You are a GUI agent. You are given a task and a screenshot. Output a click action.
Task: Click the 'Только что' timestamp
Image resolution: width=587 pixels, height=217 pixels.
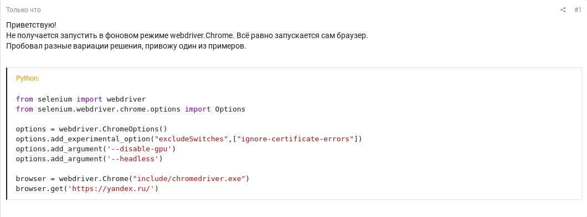pyautogui.click(x=24, y=10)
